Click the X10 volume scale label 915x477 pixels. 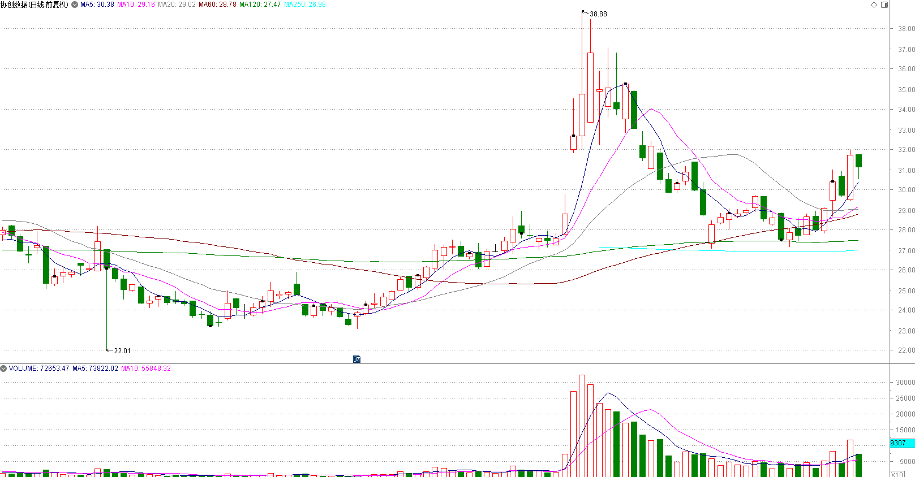(x=897, y=474)
